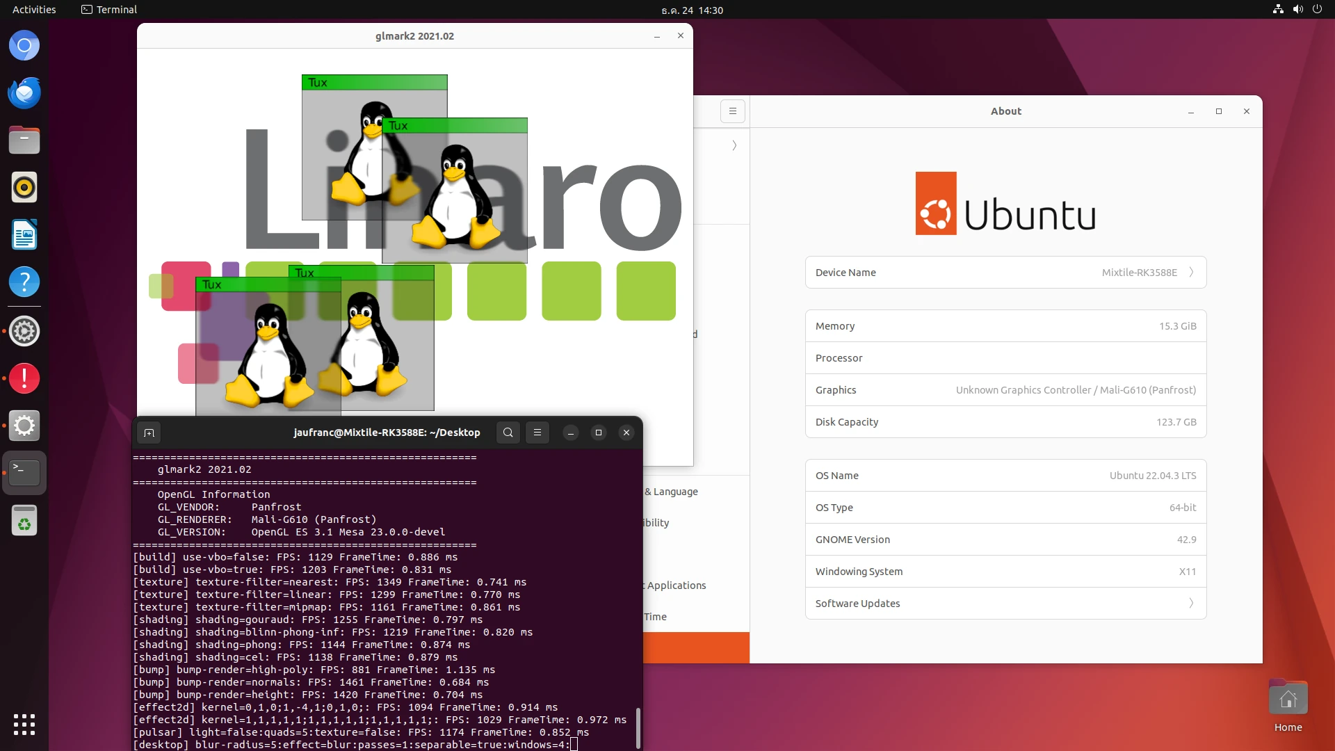Launch Thunderbird mail from the dock

[24, 92]
